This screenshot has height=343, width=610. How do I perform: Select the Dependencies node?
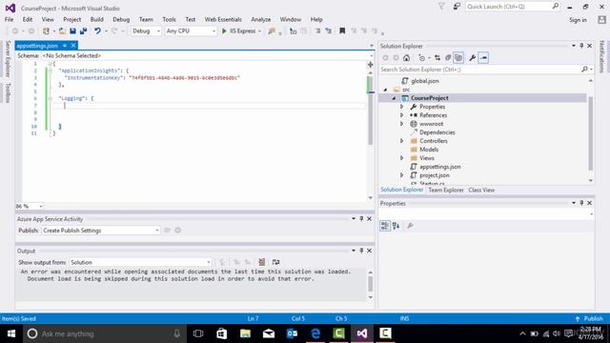click(437, 132)
